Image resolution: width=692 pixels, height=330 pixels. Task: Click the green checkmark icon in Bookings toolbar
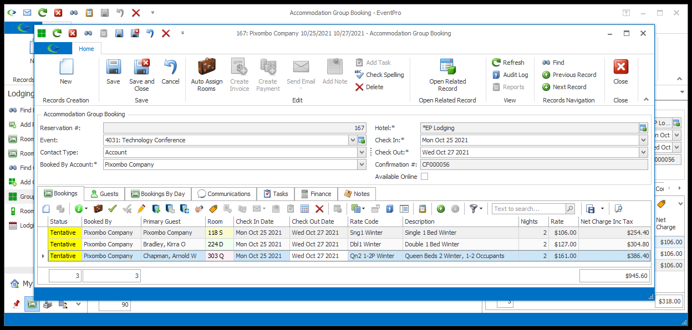(x=113, y=209)
